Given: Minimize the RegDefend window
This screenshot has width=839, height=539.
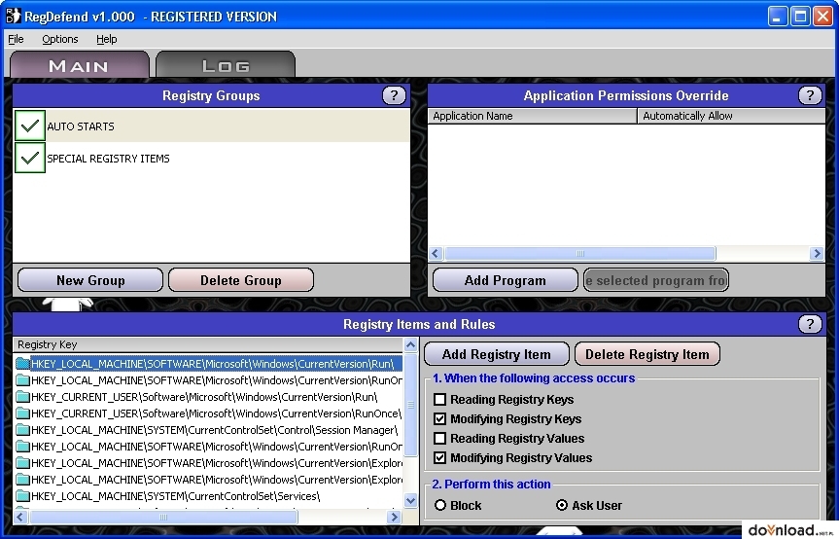Looking at the screenshot, I should coord(778,17).
